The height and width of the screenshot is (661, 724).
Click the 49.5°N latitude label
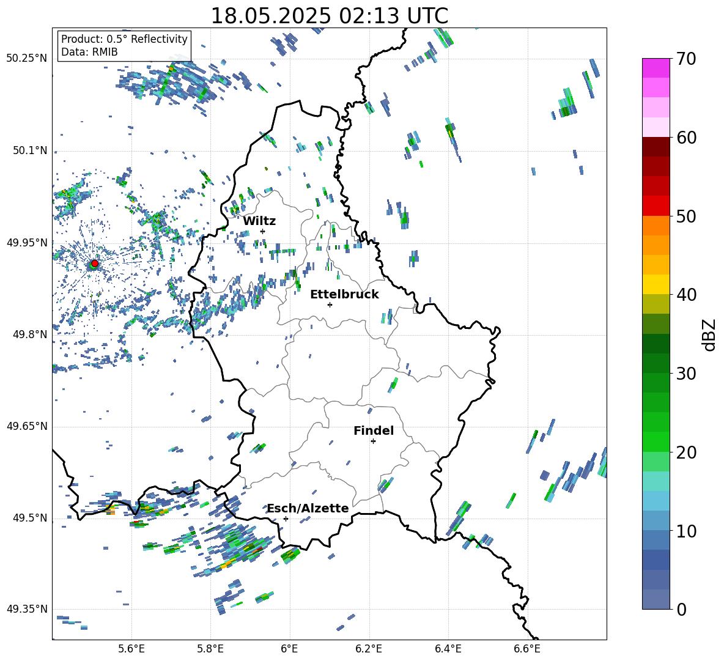pos(29,518)
